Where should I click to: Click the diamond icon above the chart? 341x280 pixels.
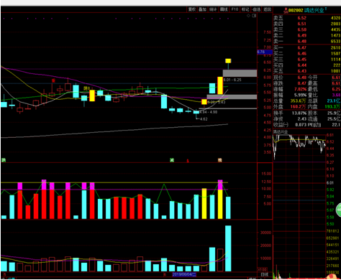(x=249, y=16)
